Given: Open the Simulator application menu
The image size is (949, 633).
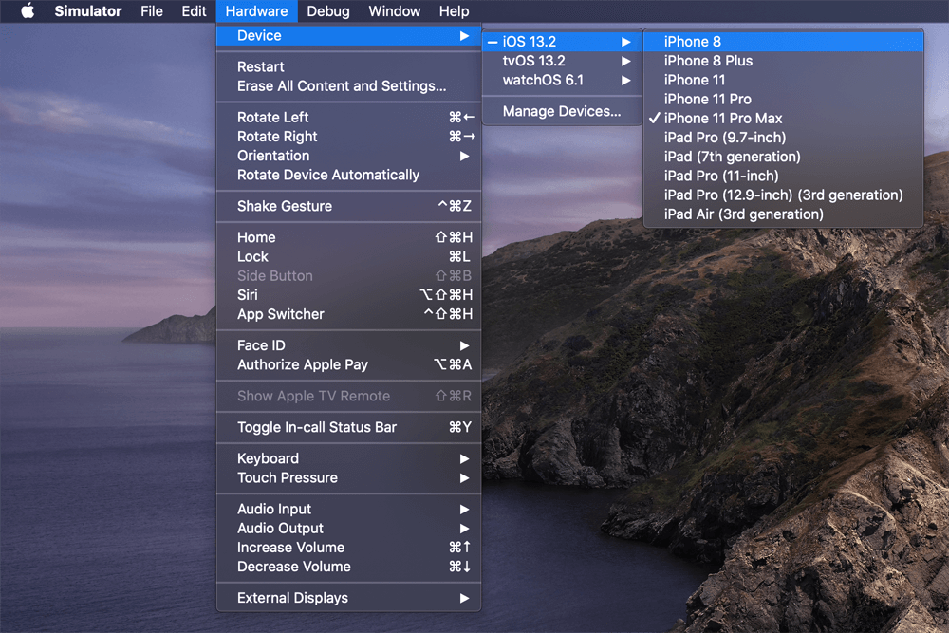Looking at the screenshot, I should (87, 10).
